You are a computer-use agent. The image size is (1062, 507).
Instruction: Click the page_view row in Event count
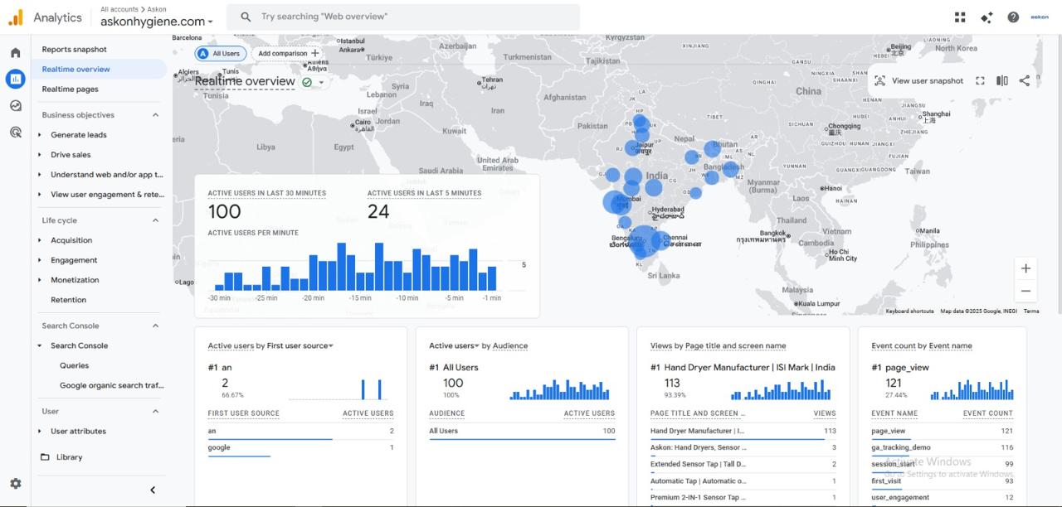tap(942, 431)
